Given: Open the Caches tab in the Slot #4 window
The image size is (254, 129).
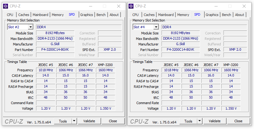Looking at the screenshot, I should [149, 15].
